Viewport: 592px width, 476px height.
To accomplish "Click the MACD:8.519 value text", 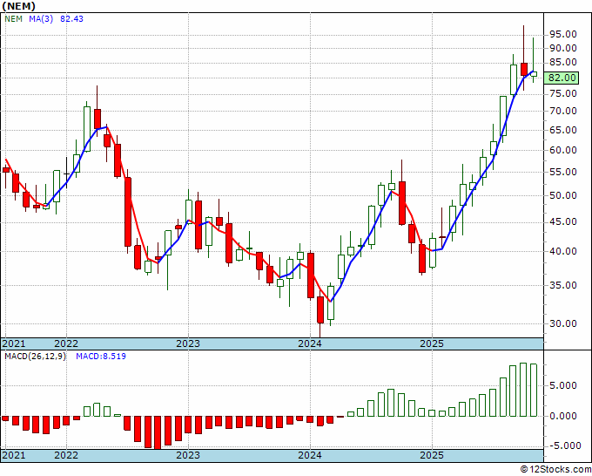I will click(x=101, y=357).
